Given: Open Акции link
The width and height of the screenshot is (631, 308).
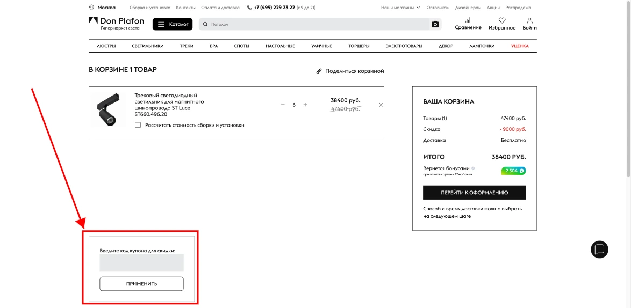Looking at the screenshot, I should tap(493, 7).
